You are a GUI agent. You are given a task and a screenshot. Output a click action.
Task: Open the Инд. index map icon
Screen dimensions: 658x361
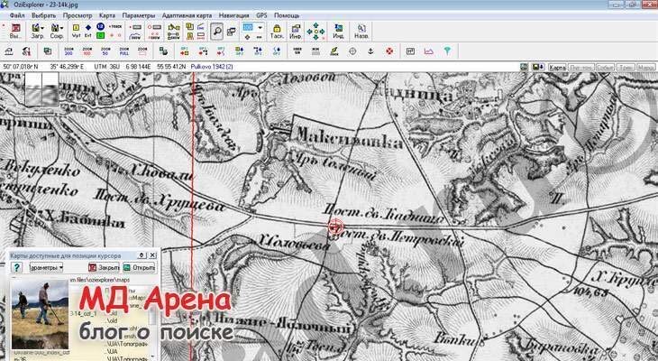[x=339, y=31]
